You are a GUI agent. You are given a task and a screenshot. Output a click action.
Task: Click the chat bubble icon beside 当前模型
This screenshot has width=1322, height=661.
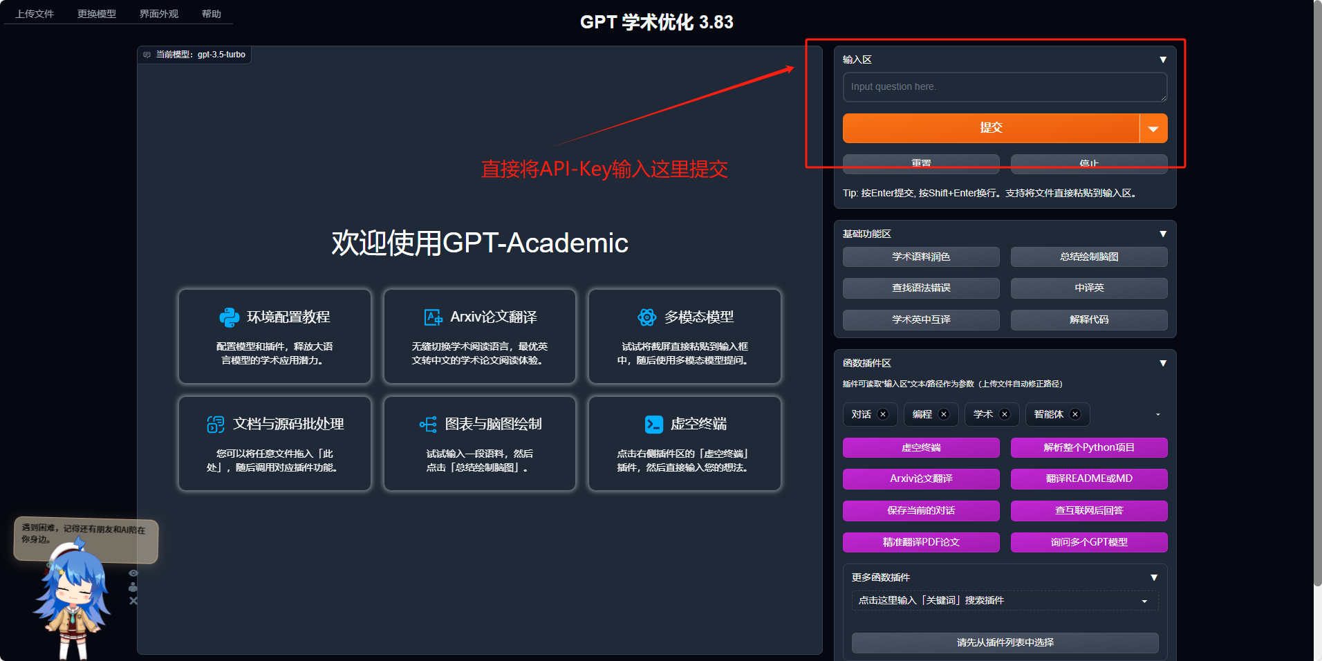click(x=147, y=55)
